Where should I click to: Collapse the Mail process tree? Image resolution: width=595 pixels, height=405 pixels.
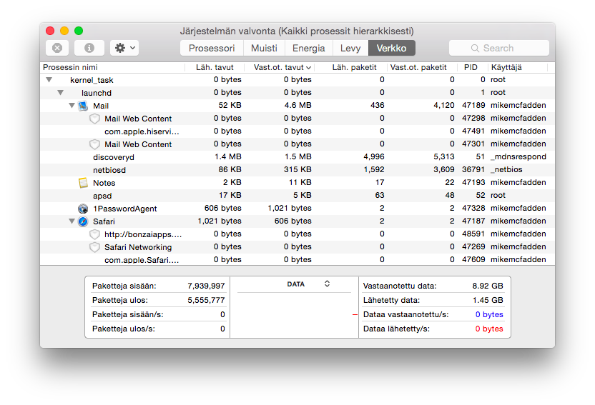[72, 105]
